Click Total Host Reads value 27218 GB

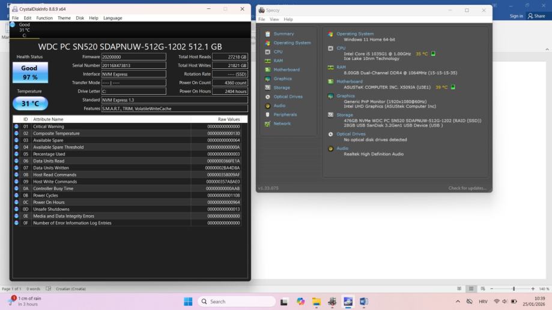pyautogui.click(x=230, y=57)
